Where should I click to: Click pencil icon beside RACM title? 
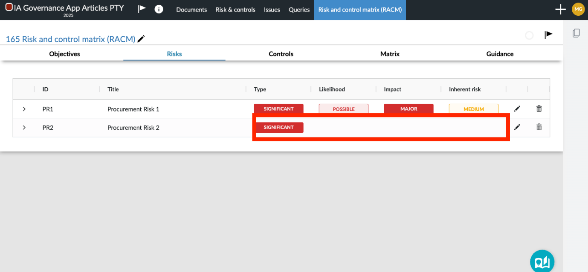(141, 39)
